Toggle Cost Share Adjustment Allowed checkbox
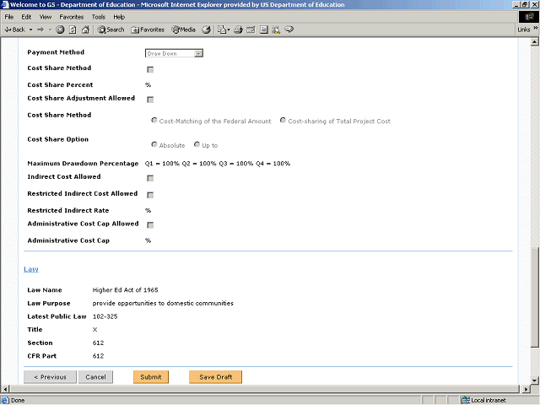Viewport: 540px width, 405px height. pos(150,100)
